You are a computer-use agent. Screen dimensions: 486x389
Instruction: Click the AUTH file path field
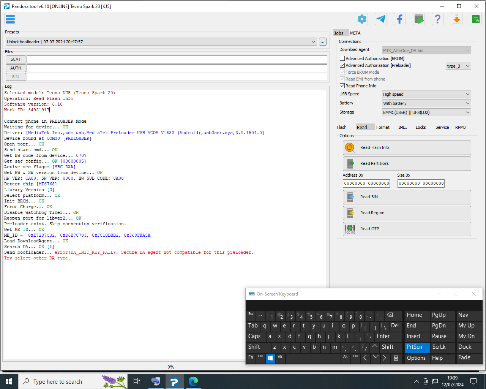coord(177,68)
